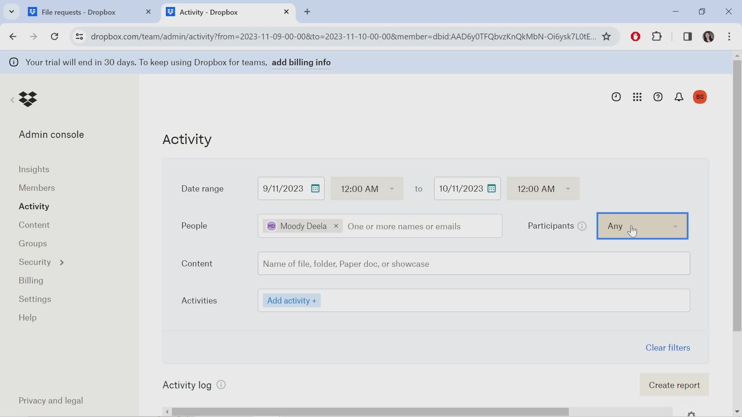Click the Activity log info icon

[221, 385]
